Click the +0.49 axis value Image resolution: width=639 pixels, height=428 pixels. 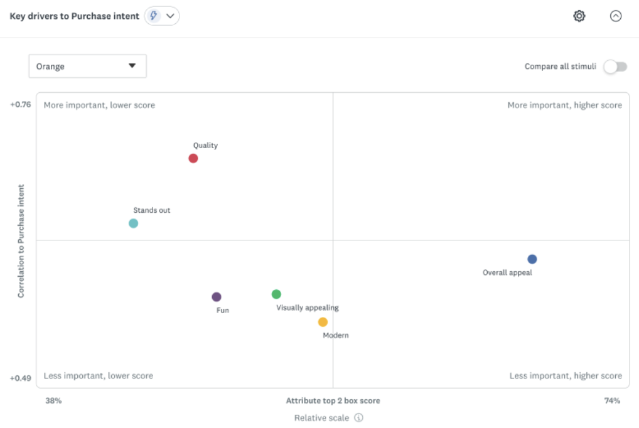pos(20,378)
